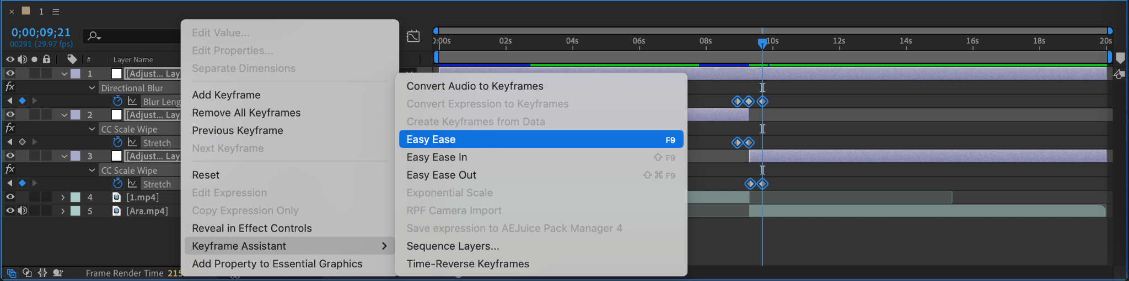1129x281 pixels.
Task: Toggle the Transfer Controls pane icon
Action: coord(27,273)
